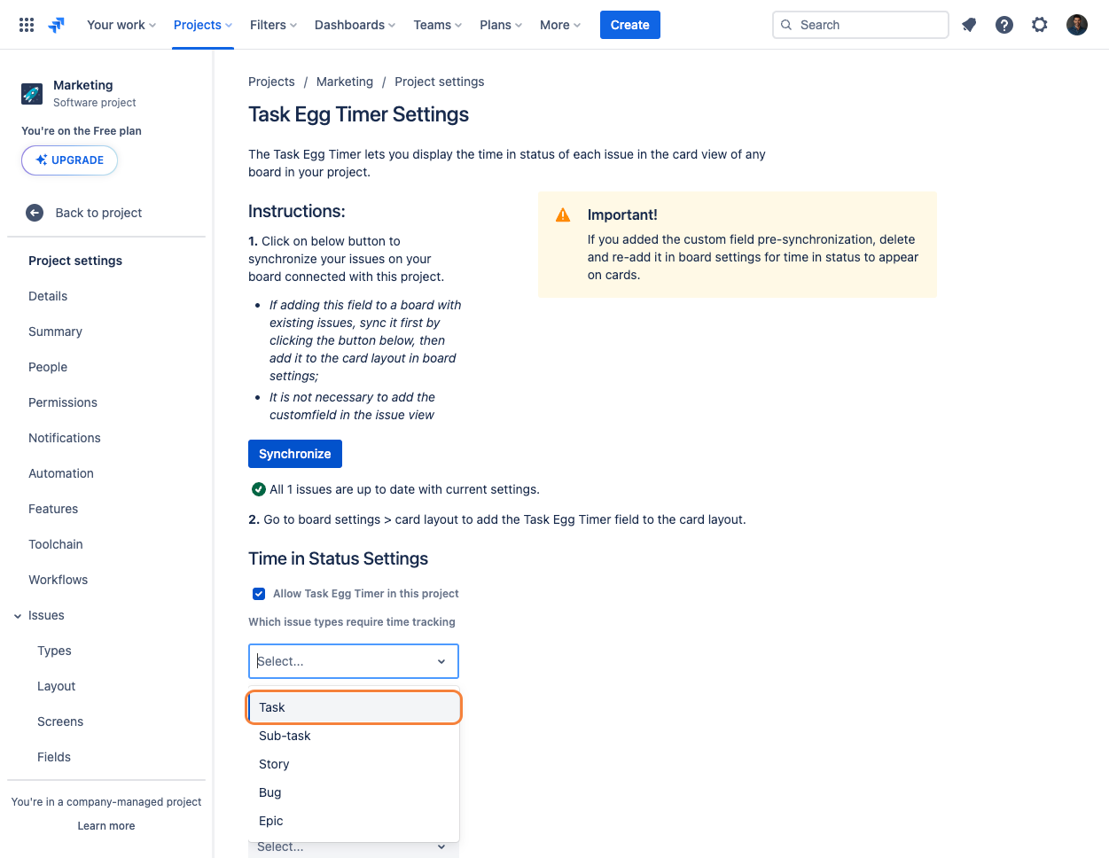1109x858 pixels.
Task: Open Workflows settings page
Action: click(x=59, y=580)
